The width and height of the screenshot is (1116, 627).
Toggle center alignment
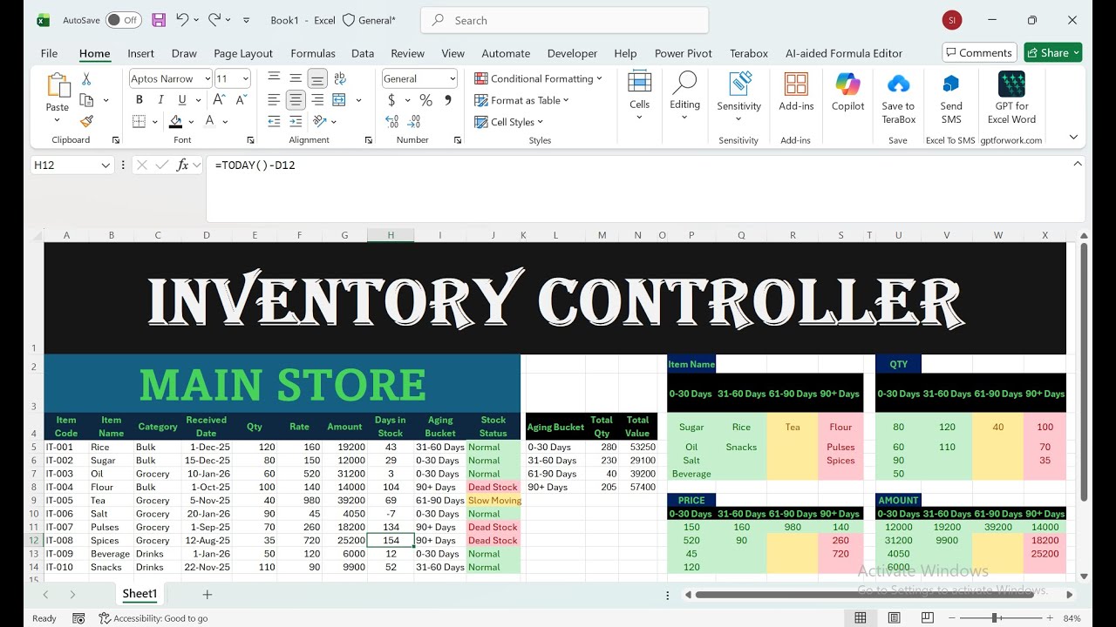pyautogui.click(x=296, y=100)
